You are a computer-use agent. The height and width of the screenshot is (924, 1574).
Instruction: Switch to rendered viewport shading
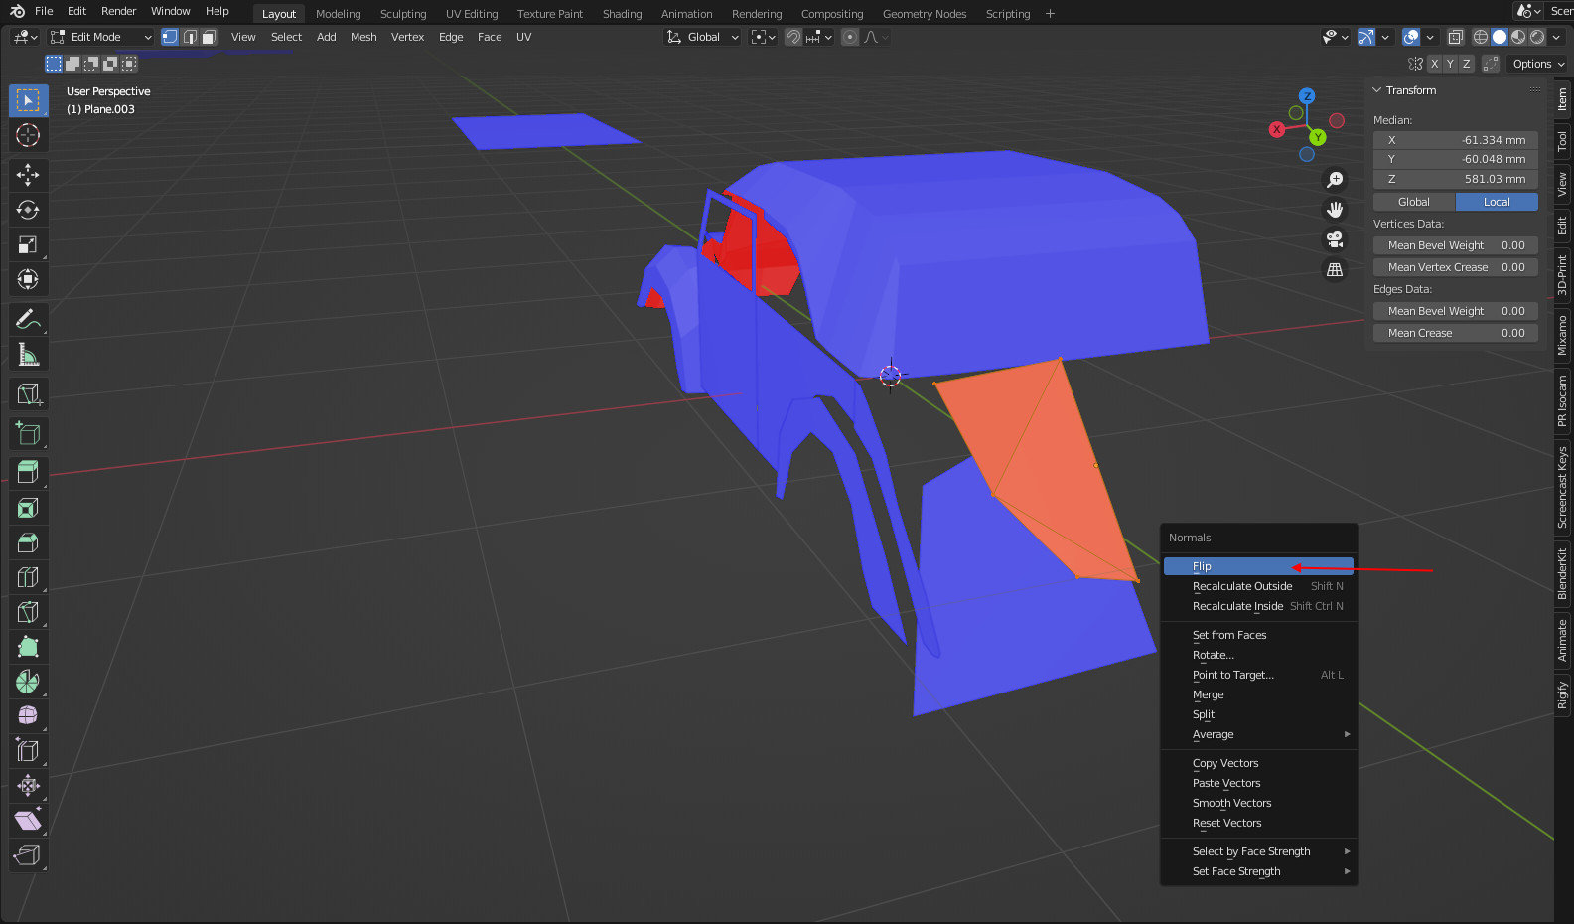(x=1537, y=37)
